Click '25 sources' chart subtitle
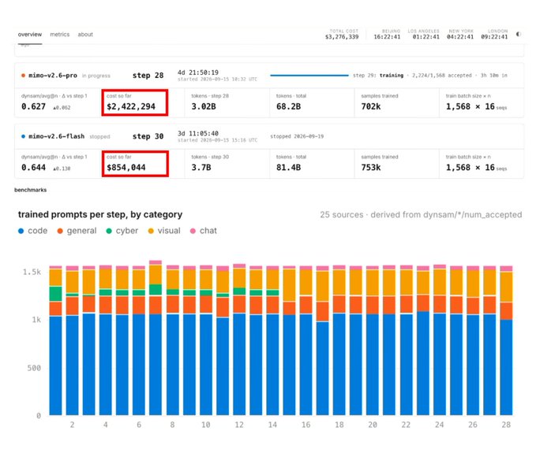Screen dimensions: 536x449 (342, 214)
